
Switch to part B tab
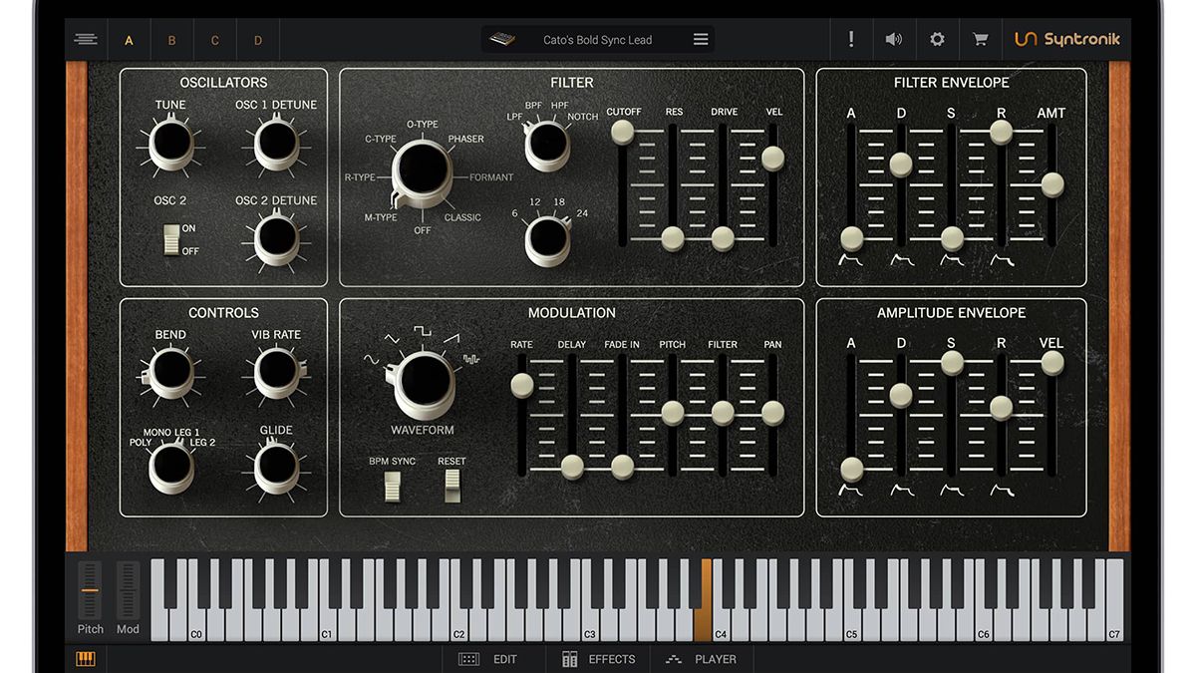tap(171, 40)
